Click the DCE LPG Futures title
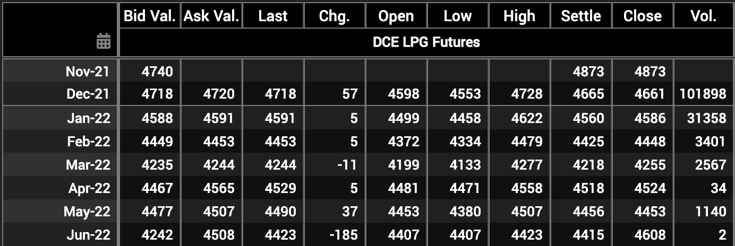Screen dimensions: 735x246 pyautogui.click(x=426, y=42)
